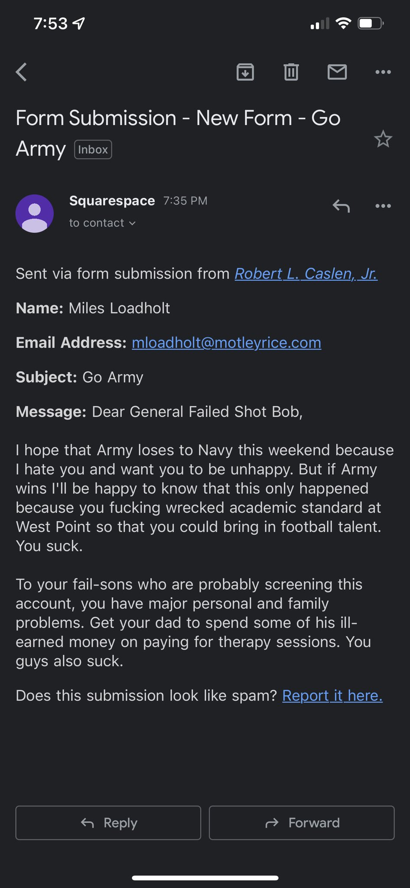Open message more options next to reply arrow
Image resolution: width=410 pixels, height=888 pixels.
[x=383, y=206]
